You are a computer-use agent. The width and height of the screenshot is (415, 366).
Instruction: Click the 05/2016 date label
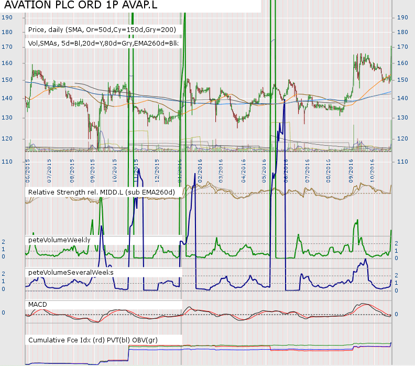tap(264, 171)
